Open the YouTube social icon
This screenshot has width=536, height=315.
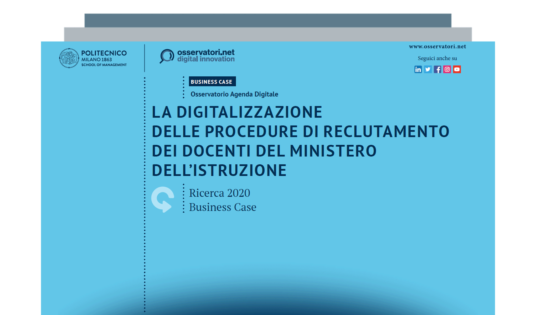(457, 69)
